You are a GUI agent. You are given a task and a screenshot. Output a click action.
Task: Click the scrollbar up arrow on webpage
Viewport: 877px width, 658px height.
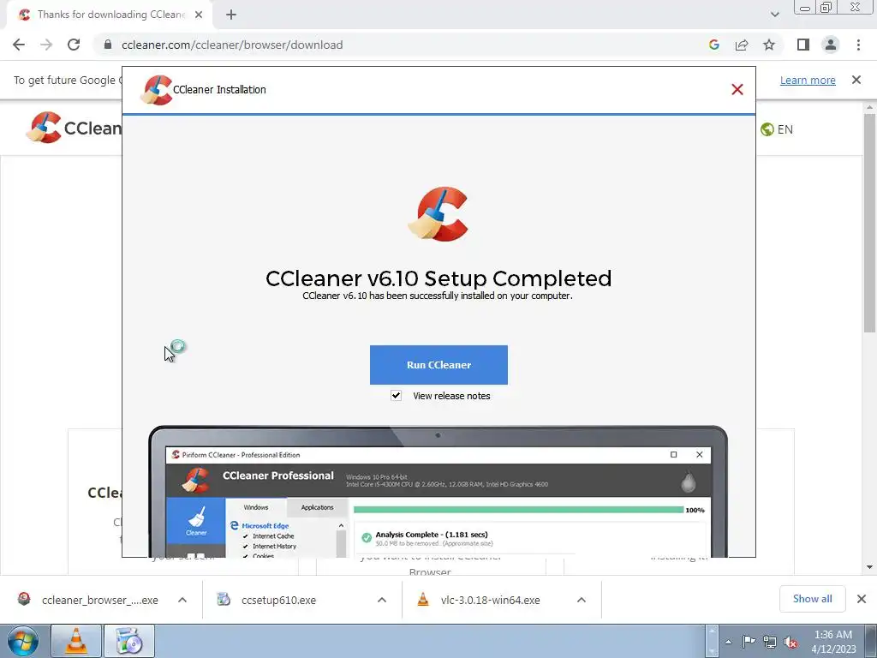[x=869, y=107]
